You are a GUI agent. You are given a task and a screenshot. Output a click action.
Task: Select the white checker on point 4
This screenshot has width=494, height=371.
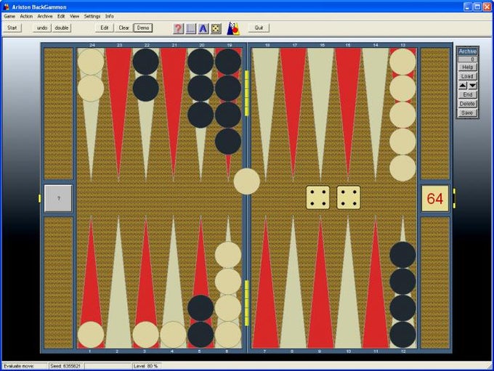pyautogui.click(x=174, y=335)
